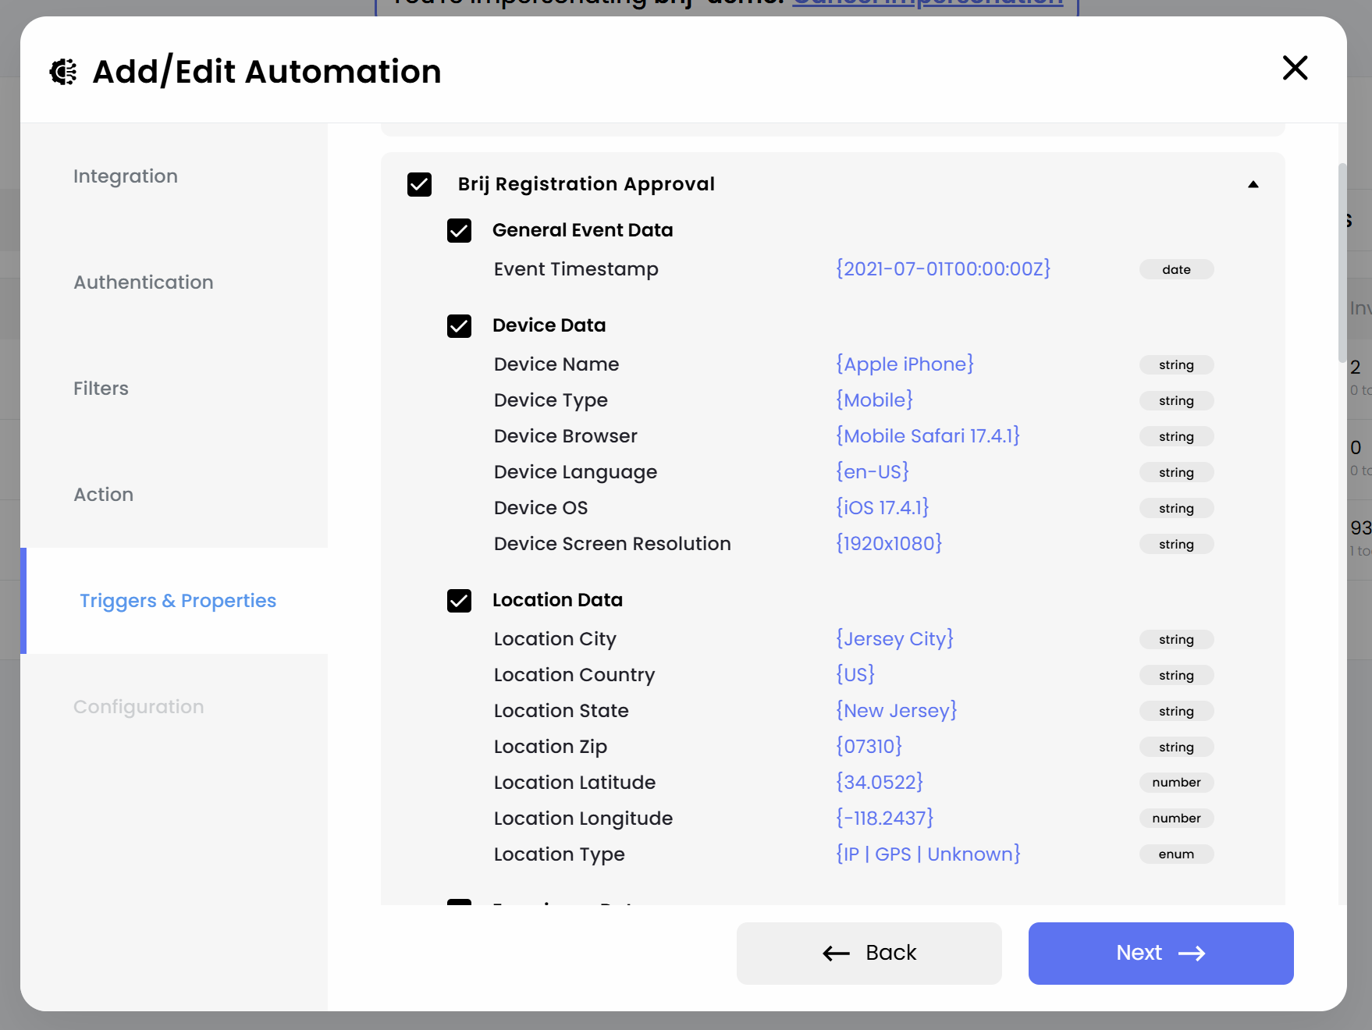This screenshot has height=1030, width=1372.
Task: Click {US} country value
Action: 855,675
